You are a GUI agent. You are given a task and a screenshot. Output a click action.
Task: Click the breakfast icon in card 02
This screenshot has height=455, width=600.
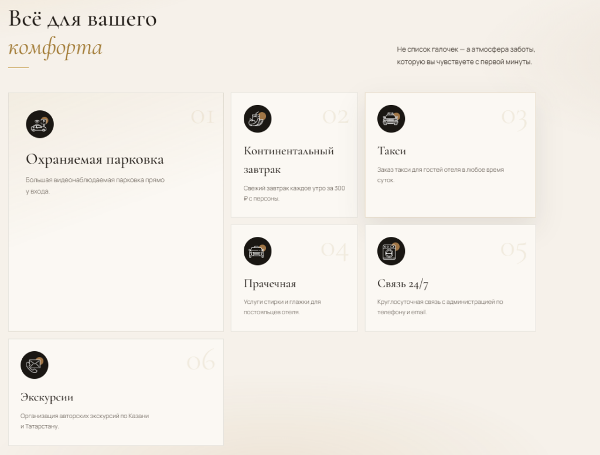pos(258,118)
